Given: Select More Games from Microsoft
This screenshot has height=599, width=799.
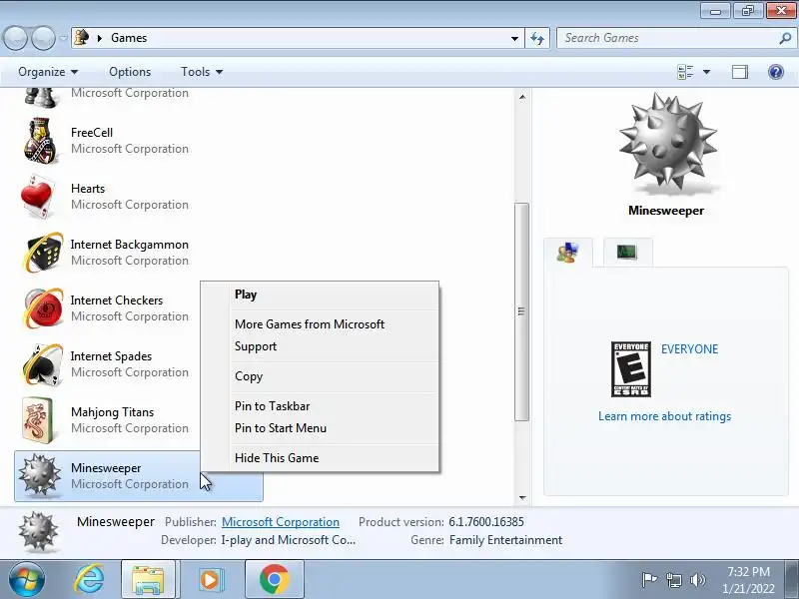Looking at the screenshot, I should 320,323.
